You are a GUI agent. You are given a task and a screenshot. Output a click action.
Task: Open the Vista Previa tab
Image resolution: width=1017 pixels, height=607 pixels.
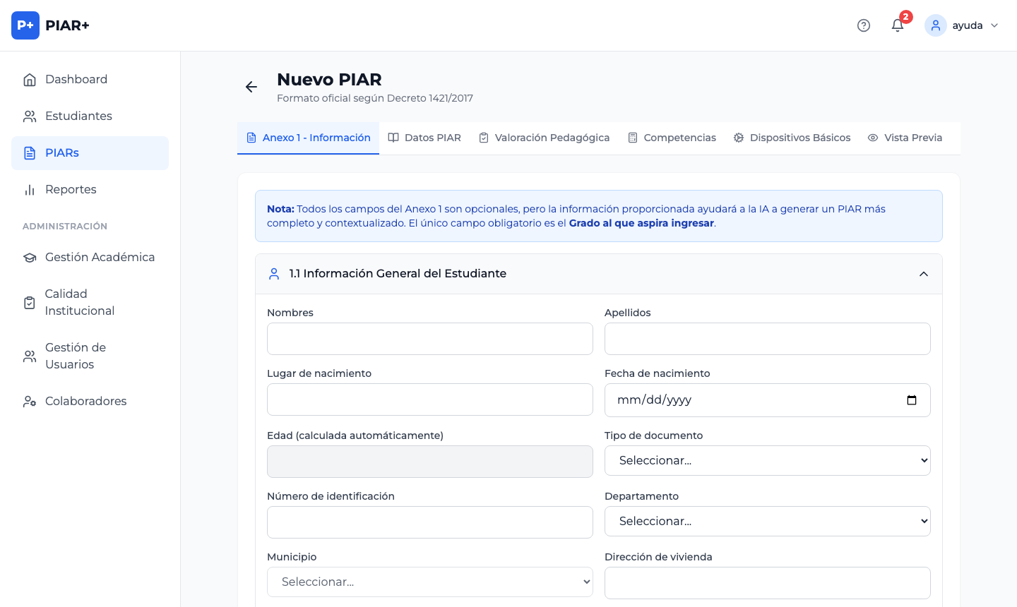pos(905,138)
